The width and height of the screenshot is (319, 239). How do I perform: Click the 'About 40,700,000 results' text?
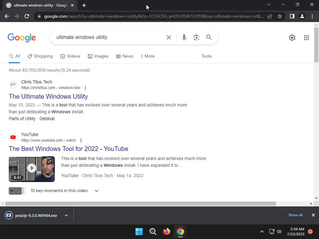(49, 70)
